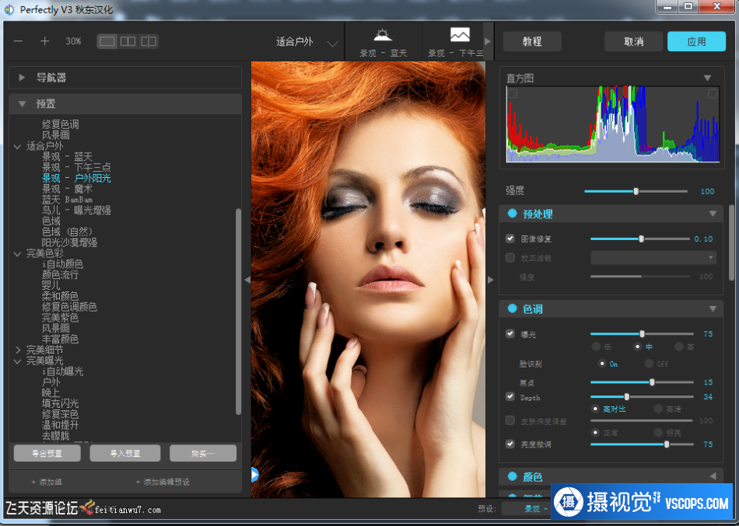The width and height of the screenshot is (739, 526).
Task: Click the + 添加编辑预设 link
Action: pyautogui.click(x=163, y=482)
